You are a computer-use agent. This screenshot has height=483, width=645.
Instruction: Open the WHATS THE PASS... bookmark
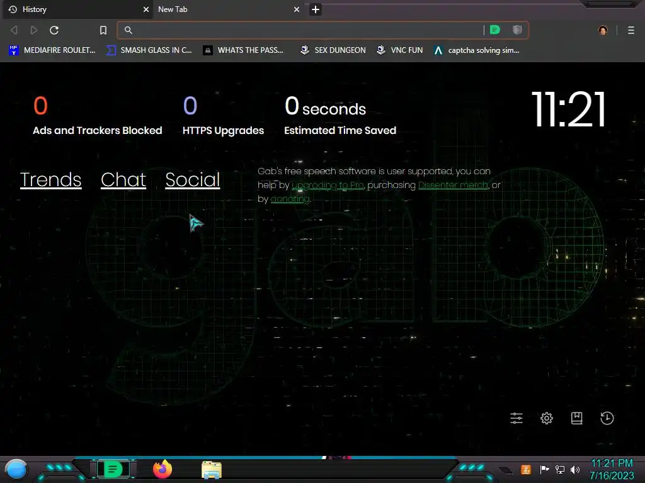point(244,50)
